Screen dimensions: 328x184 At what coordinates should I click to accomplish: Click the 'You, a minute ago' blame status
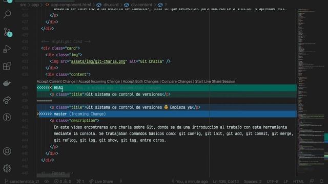[x=190, y=181]
